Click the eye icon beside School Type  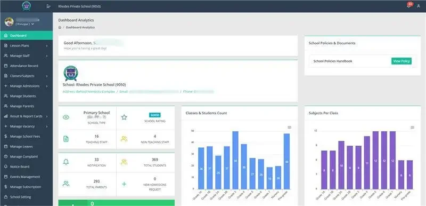coord(66,117)
